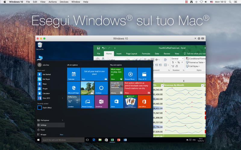The width and height of the screenshot is (241, 150).
Task: Open the Recycle Bin on Windows desktop
Action: click(40, 46)
